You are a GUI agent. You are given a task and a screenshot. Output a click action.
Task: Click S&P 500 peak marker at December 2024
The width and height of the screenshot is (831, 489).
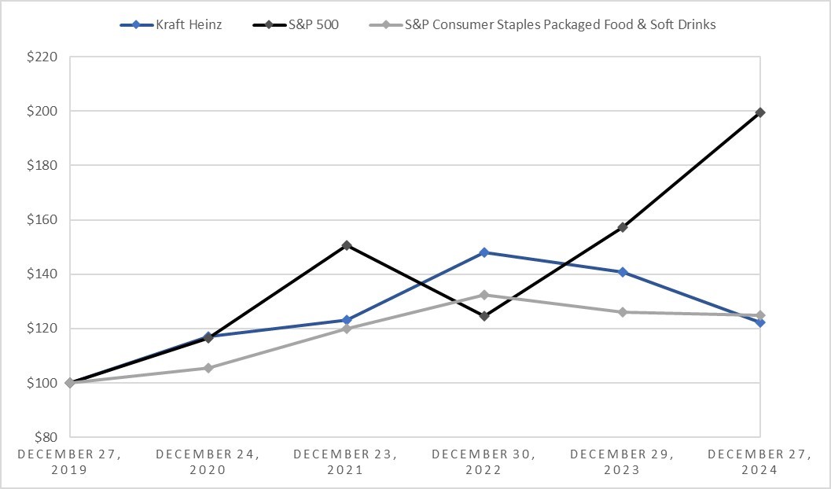click(760, 112)
